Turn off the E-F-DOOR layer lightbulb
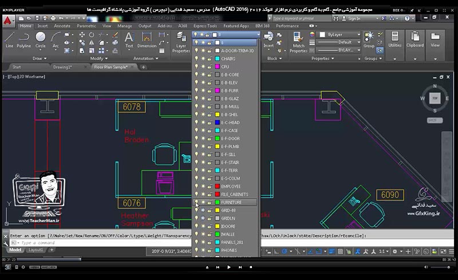The height and width of the screenshot is (280, 458). pyautogui.click(x=196, y=138)
